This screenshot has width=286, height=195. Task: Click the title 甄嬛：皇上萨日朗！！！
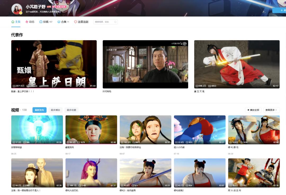(23, 91)
